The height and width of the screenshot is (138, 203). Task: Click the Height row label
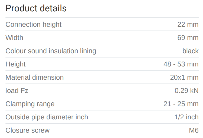coord(15,64)
